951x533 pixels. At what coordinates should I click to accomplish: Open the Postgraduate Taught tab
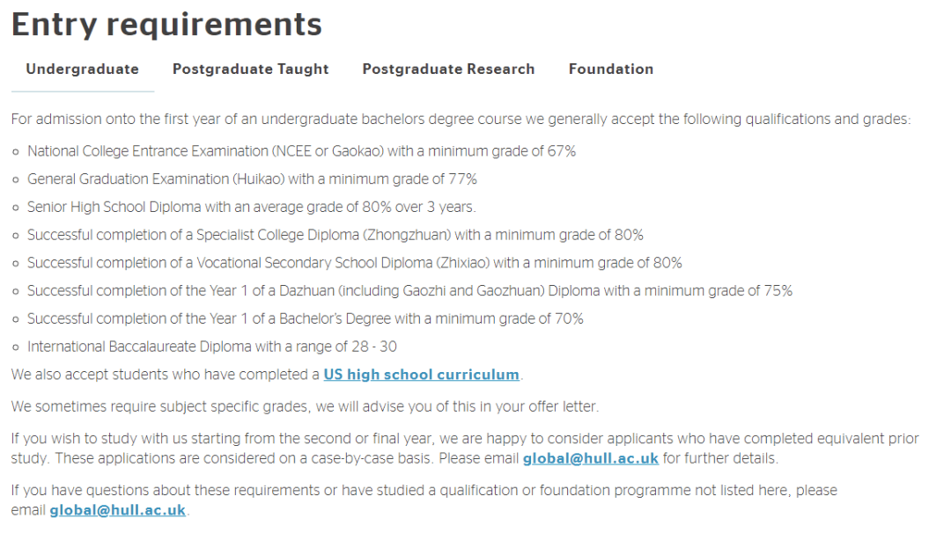(x=250, y=69)
